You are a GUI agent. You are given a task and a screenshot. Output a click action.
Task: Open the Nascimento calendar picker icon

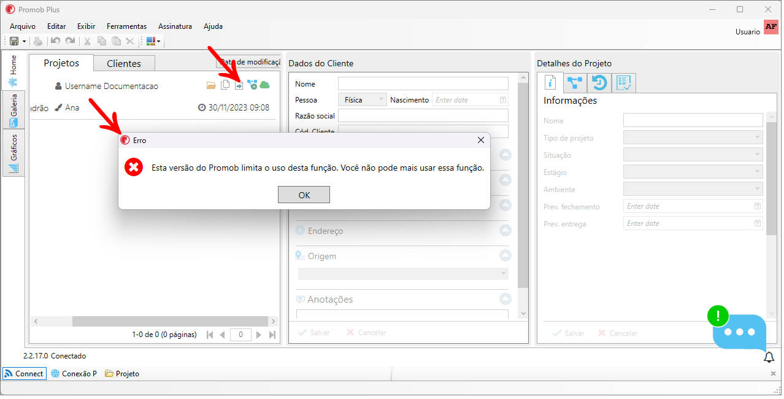point(503,99)
